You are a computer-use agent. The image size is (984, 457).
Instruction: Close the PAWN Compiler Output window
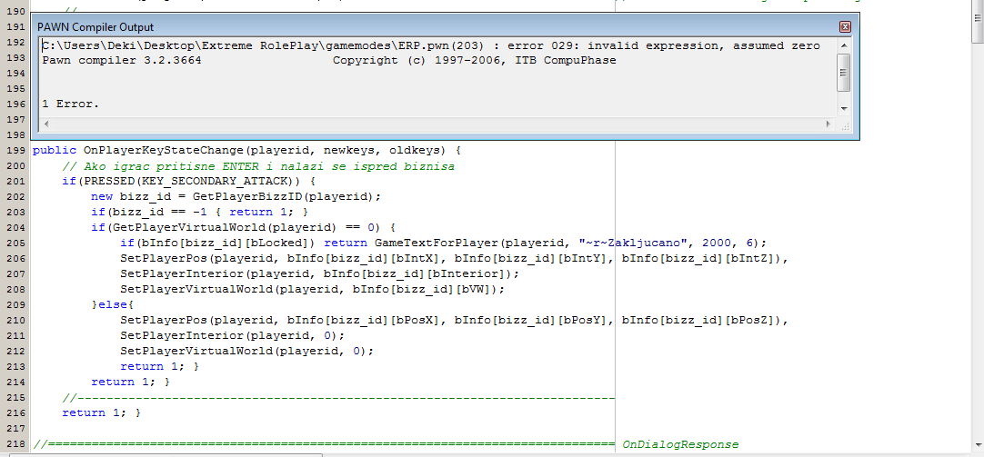click(845, 27)
